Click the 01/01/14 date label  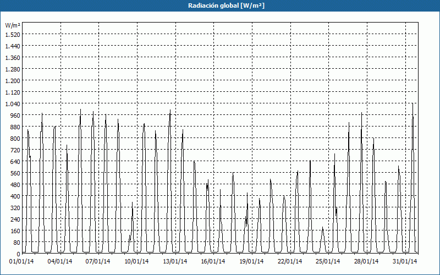point(21,261)
